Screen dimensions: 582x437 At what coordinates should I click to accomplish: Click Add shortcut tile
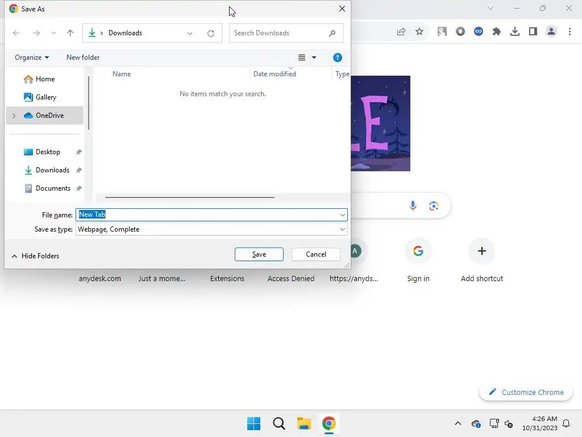pos(481,259)
